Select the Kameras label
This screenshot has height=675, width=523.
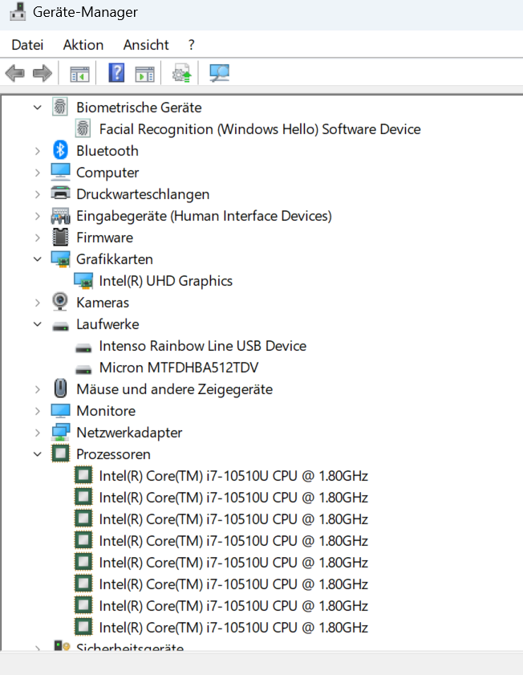(x=103, y=303)
